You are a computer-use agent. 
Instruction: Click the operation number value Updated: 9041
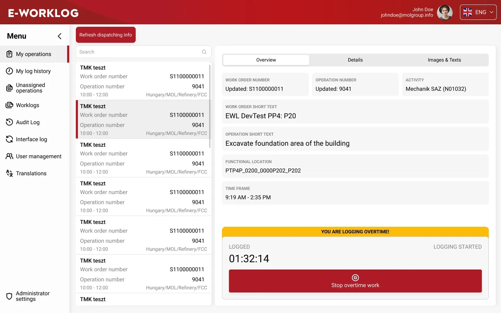point(333,89)
